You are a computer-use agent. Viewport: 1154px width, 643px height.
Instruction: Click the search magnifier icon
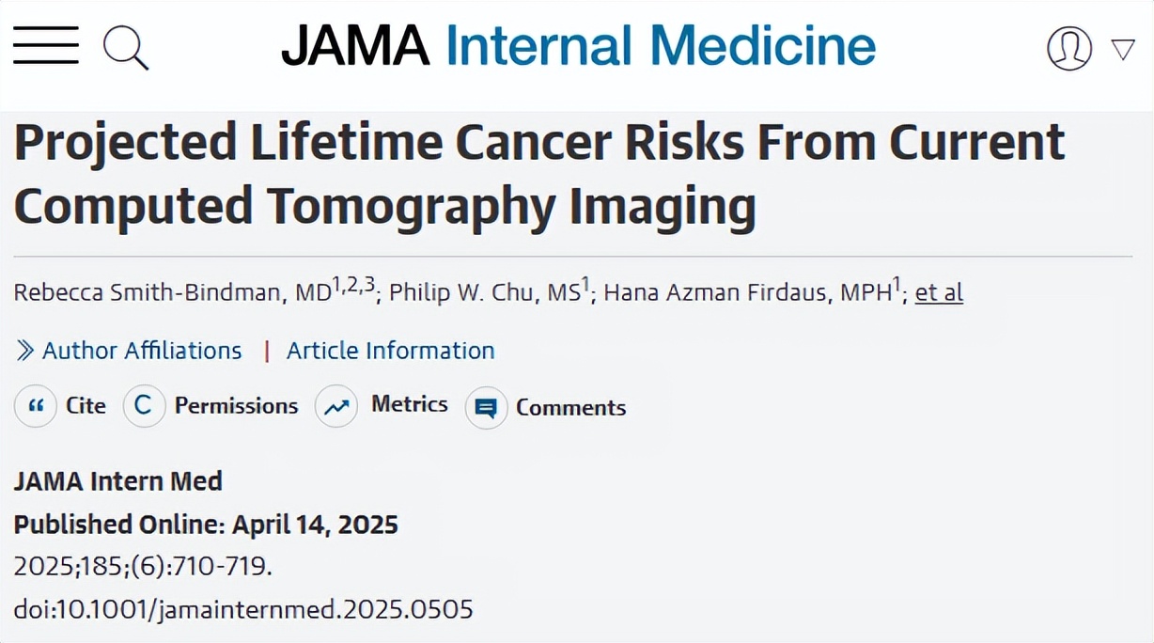coord(125,47)
